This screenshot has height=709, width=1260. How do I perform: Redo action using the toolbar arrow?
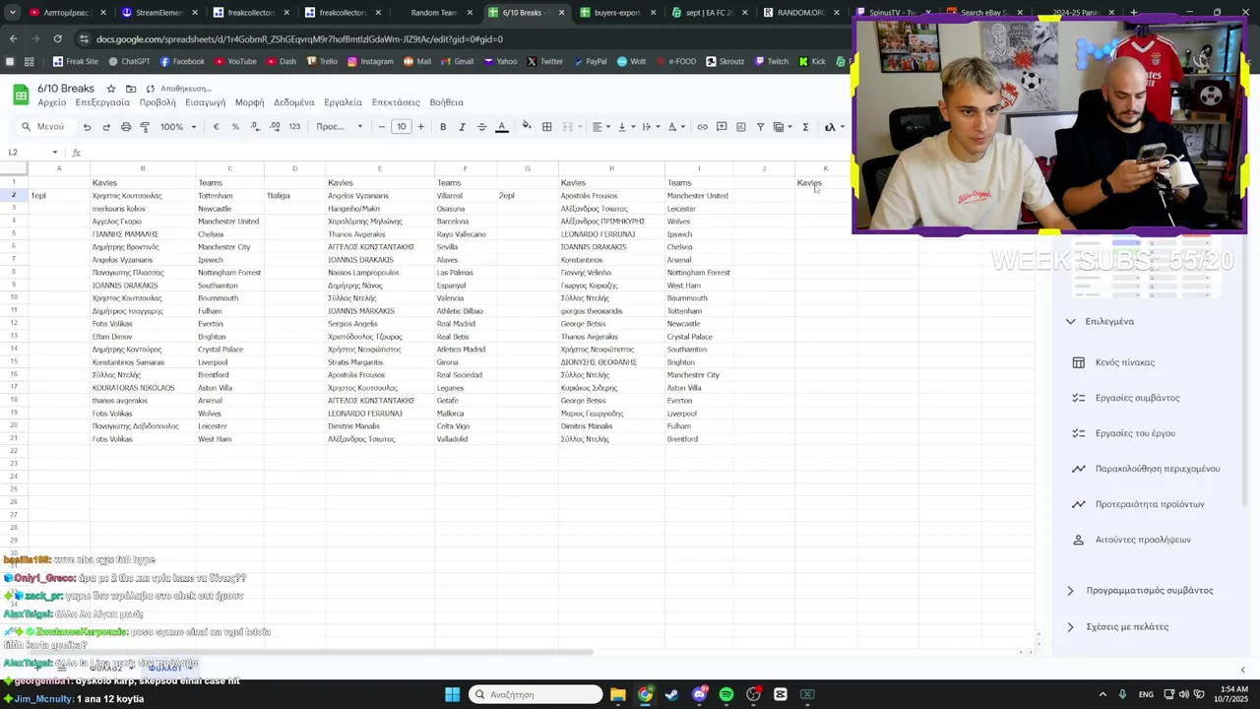[x=106, y=127]
